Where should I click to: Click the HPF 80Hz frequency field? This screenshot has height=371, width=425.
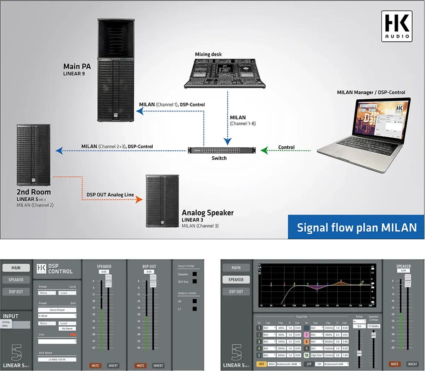[x=271, y=364]
